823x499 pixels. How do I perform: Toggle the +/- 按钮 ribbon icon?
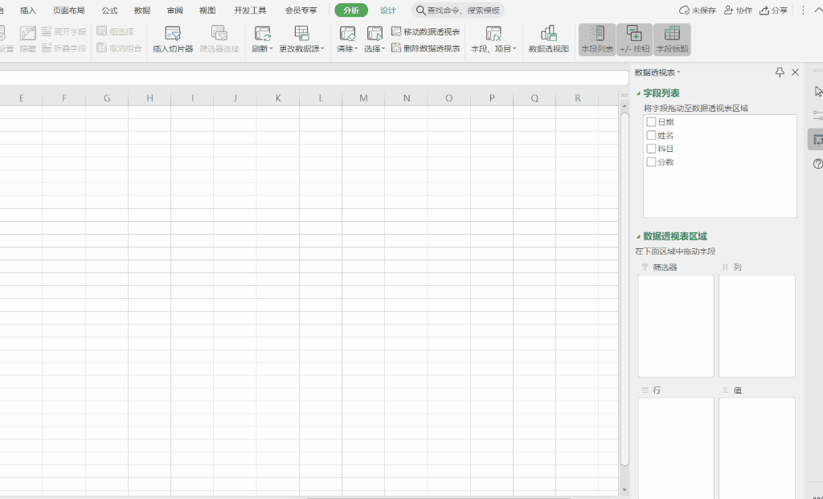(634, 39)
